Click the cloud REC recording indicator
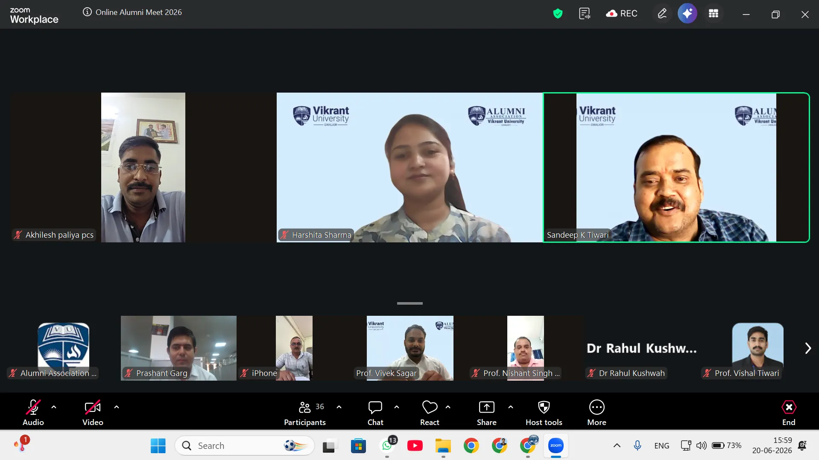The image size is (819, 460). pyautogui.click(x=621, y=14)
